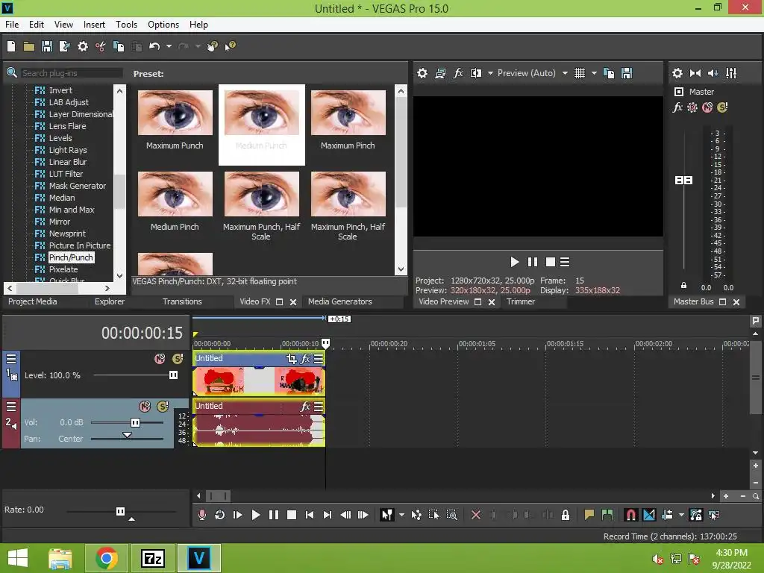Screen dimensions: 764x573
Task: Play in the Video Preview window
Action: [514, 262]
